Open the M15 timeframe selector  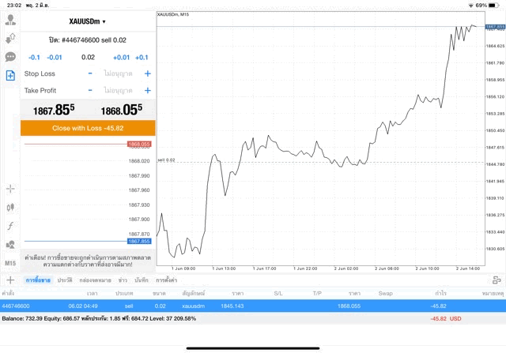pyautogui.click(x=10, y=263)
